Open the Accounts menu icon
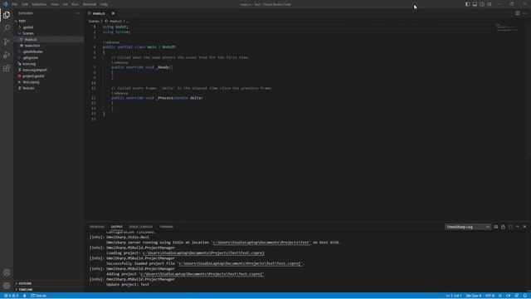 pyautogui.click(x=7, y=272)
